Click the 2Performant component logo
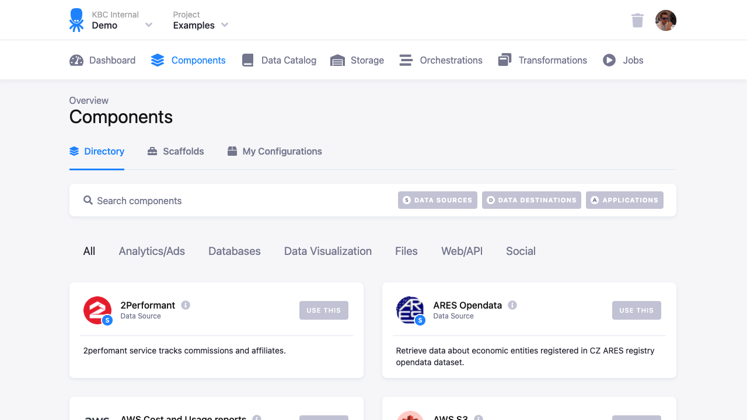Screen dimensions: 747x420 pyautogui.click(x=97, y=310)
